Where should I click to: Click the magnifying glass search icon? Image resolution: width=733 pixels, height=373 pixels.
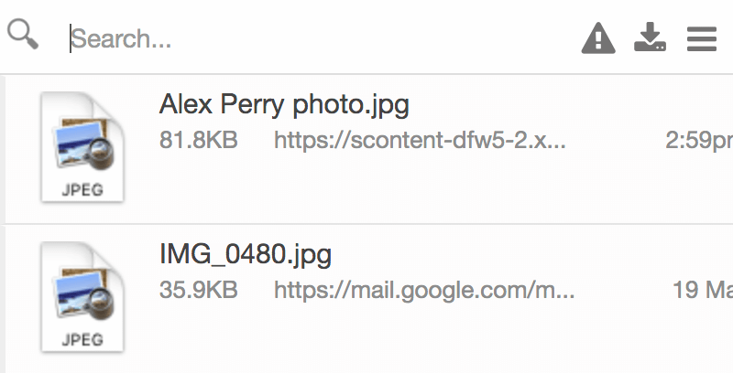click(22, 34)
